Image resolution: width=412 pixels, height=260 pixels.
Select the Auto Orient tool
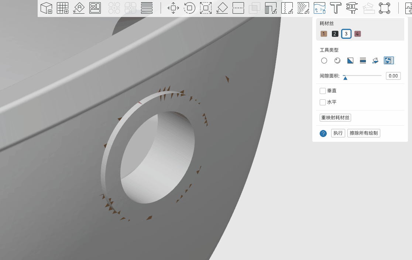pos(79,8)
